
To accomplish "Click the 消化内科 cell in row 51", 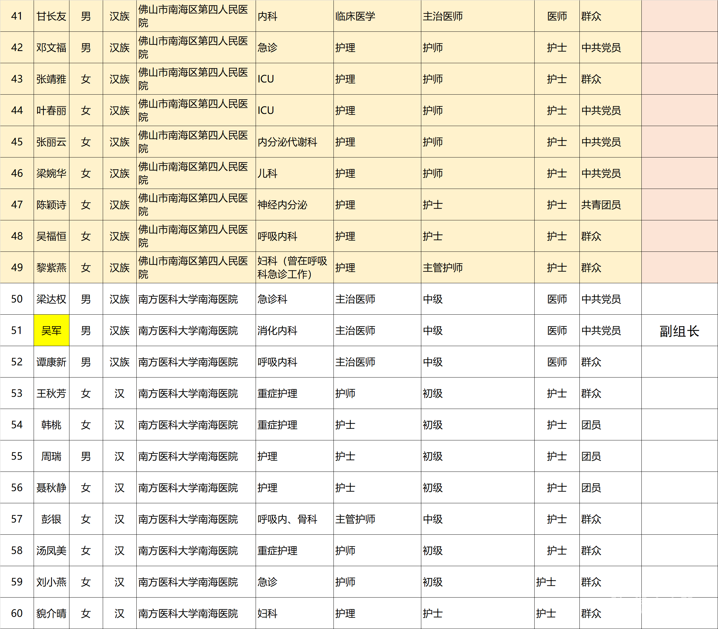I will 295,330.
